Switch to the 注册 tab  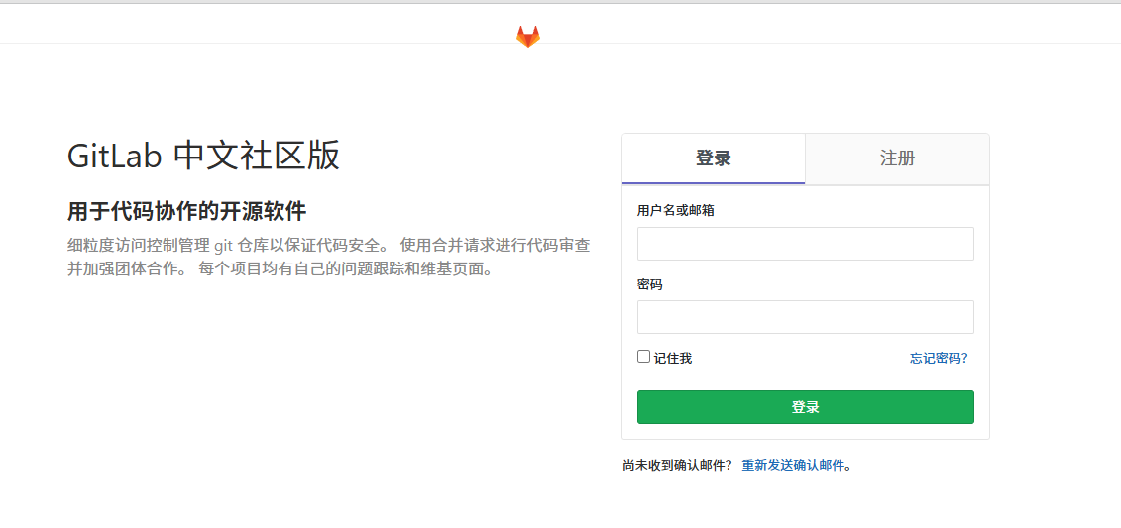pos(897,158)
